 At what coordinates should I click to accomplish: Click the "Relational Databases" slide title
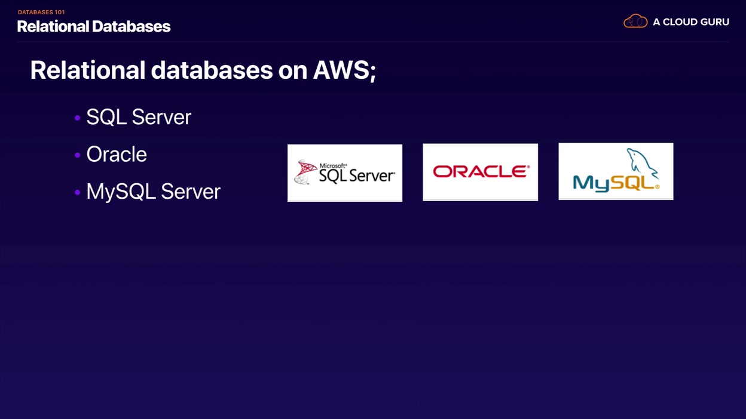pyautogui.click(x=94, y=26)
